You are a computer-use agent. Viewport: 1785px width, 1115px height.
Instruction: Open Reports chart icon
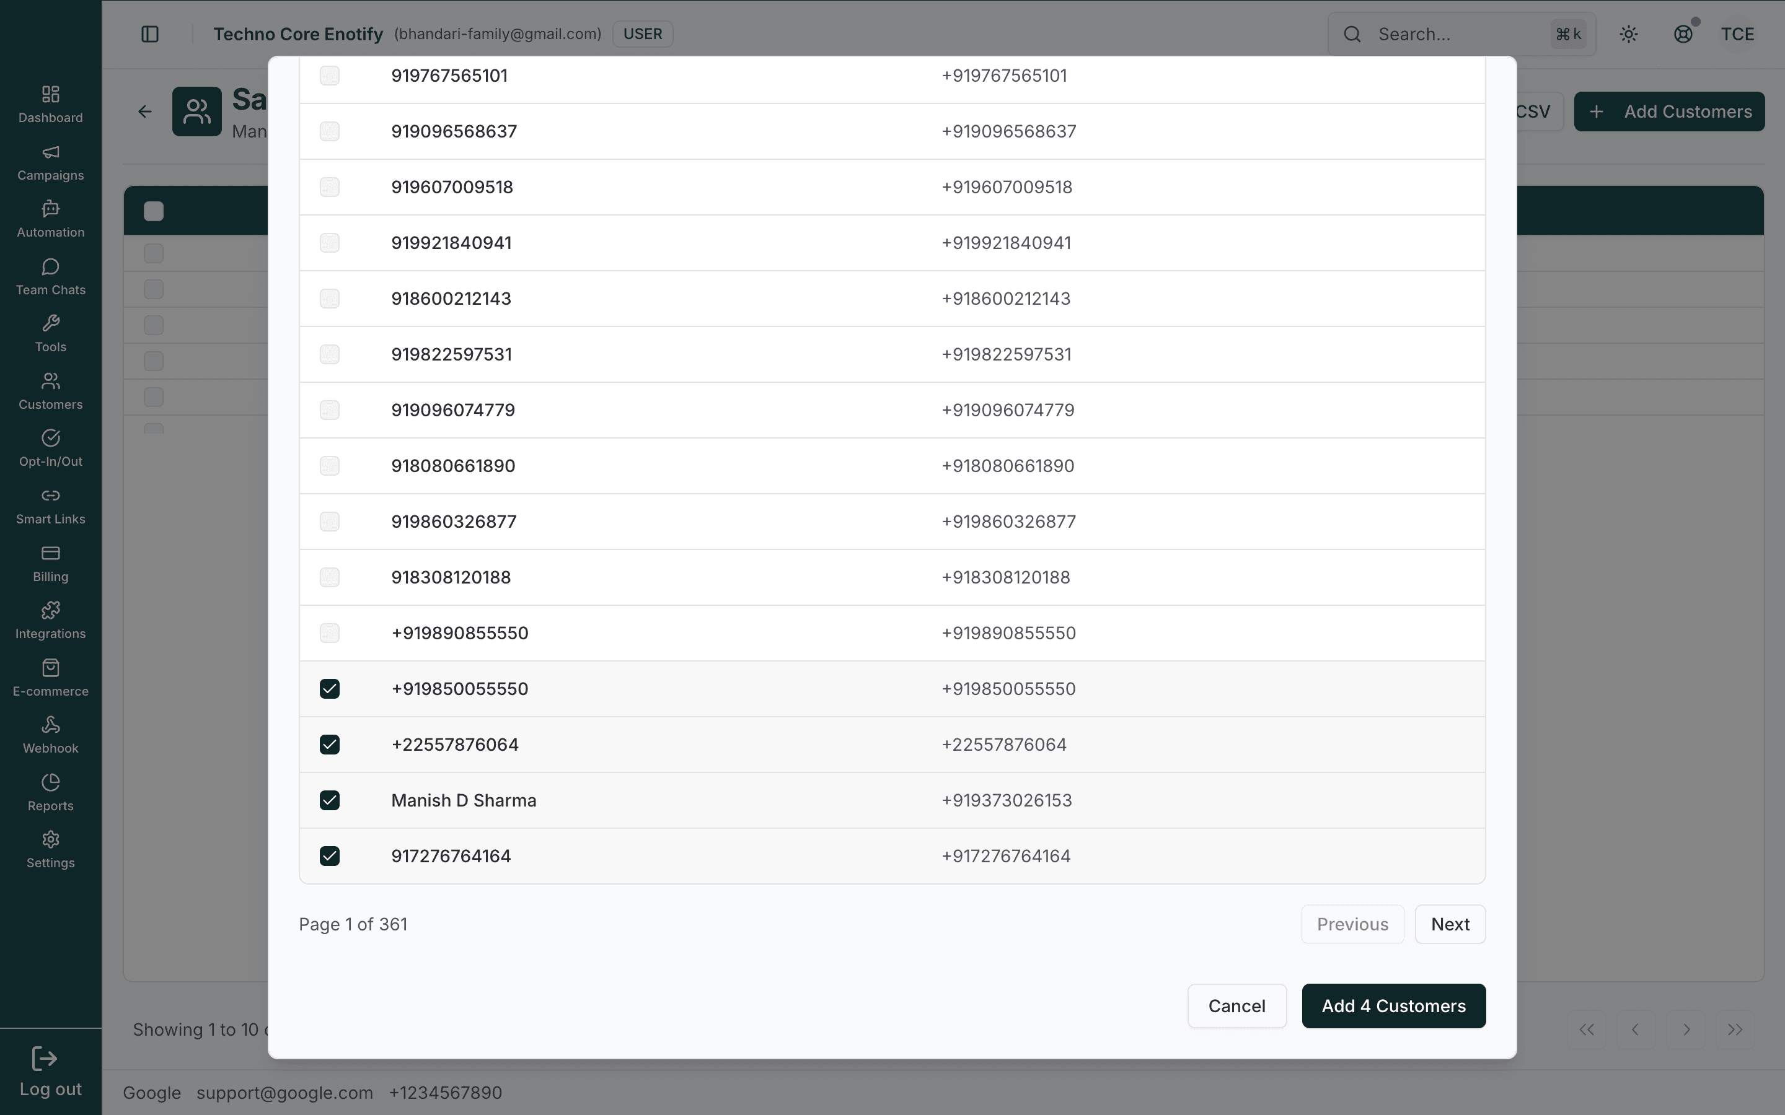[x=50, y=782]
